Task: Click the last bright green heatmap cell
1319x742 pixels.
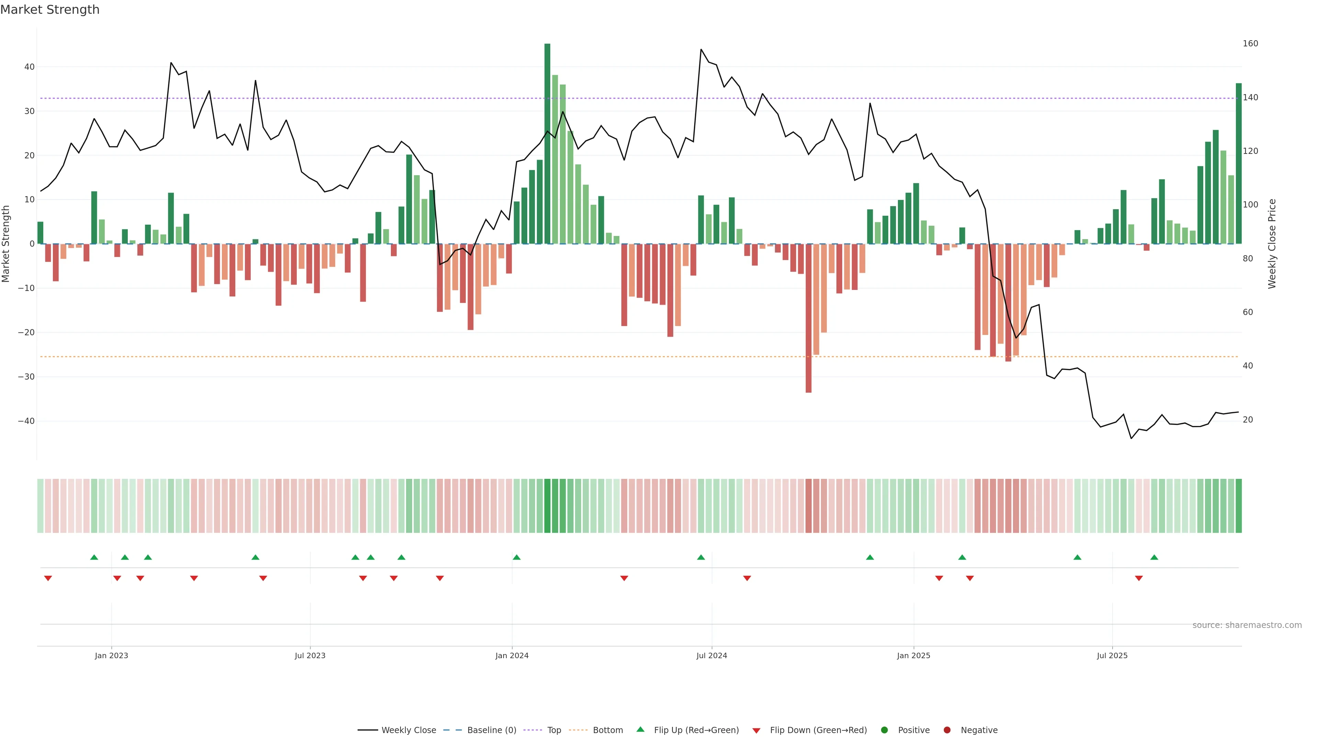Action: (x=1239, y=506)
